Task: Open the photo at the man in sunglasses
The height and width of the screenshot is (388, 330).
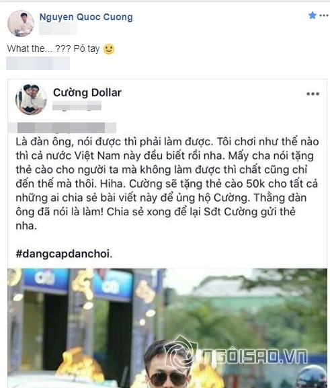Action: pos(168,364)
